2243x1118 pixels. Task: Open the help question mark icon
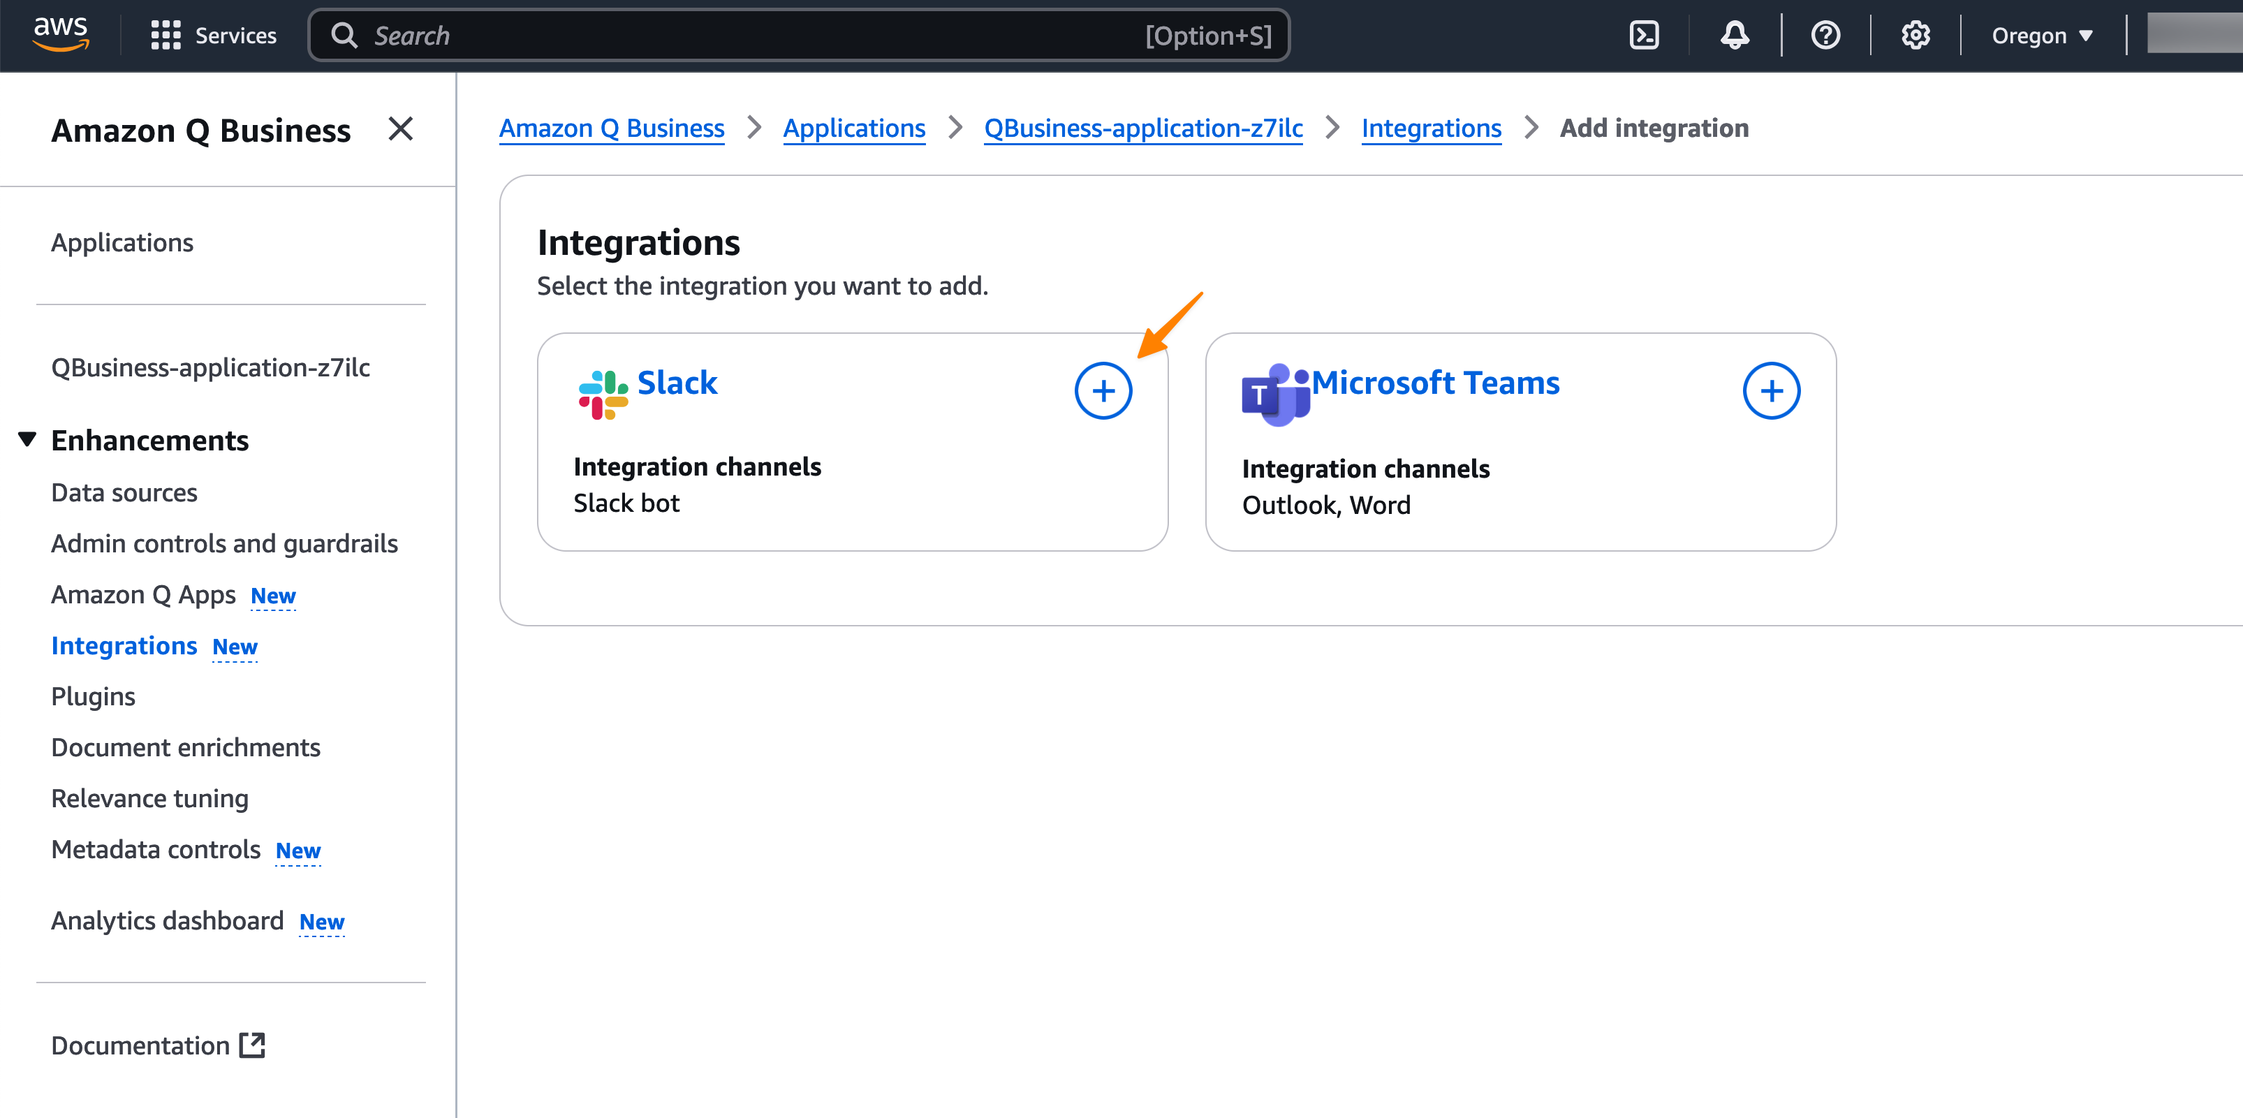(x=1825, y=36)
